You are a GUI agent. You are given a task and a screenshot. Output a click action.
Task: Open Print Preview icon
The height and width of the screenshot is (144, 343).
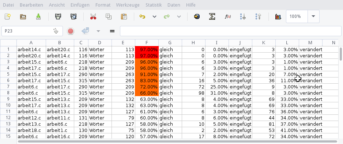(x=73, y=16)
